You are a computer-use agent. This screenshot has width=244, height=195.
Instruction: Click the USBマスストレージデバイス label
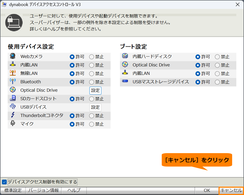point(161,82)
